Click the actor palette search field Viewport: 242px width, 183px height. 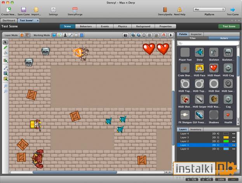coord(208,43)
